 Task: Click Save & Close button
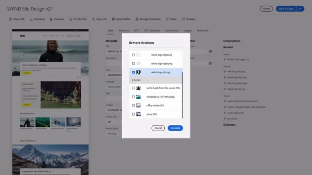[x=286, y=9]
